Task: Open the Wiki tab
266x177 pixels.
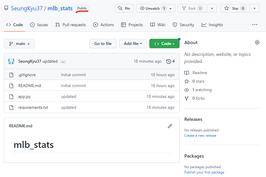Action: pyautogui.click(x=158, y=25)
